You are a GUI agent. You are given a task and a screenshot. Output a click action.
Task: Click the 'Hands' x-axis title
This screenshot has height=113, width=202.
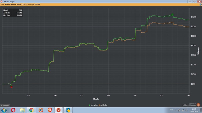click(x=96, y=99)
